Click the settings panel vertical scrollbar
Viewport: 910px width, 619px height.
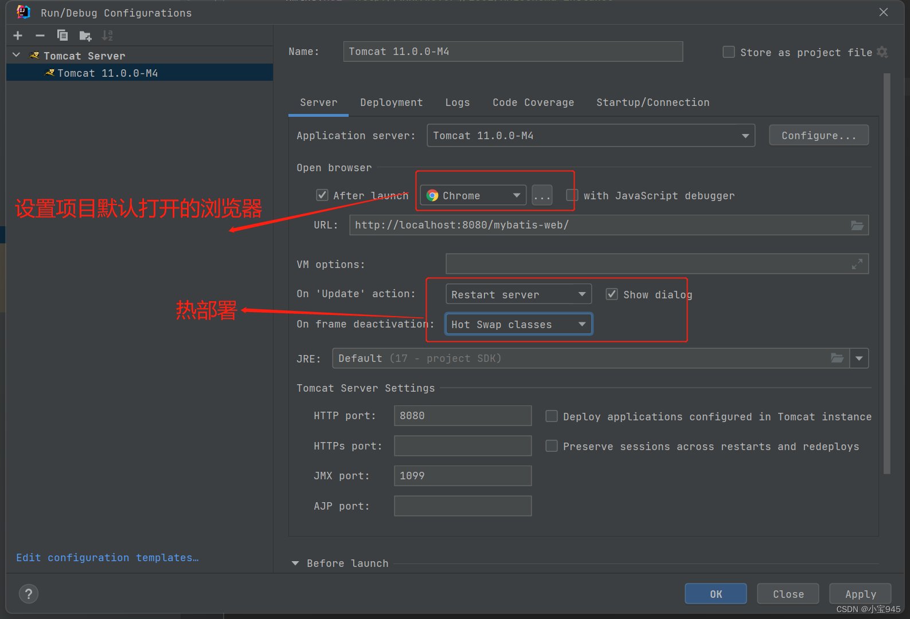pos(887,274)
